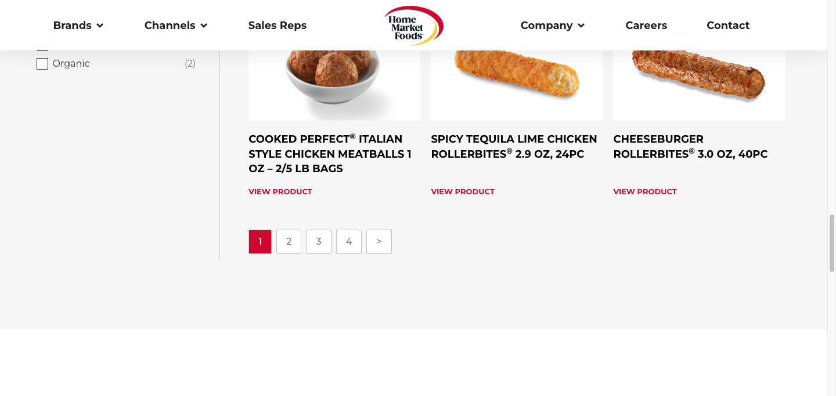Expand the Brands dropdown menu
The height and width of the screenshot is (396, 836).
pyautogui.click(x=78, y=26)
